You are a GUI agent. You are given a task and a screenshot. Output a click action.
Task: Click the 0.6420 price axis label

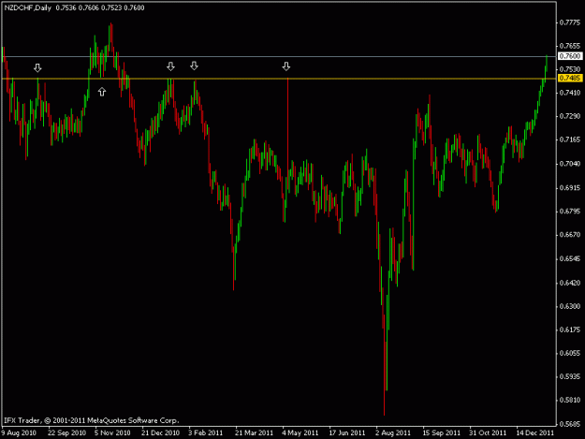pyautogui.click(x=570, y=283)
